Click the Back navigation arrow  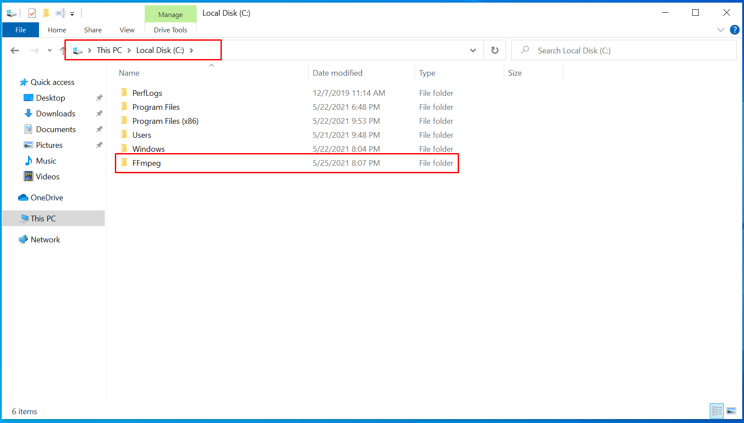tap(15, 51)
